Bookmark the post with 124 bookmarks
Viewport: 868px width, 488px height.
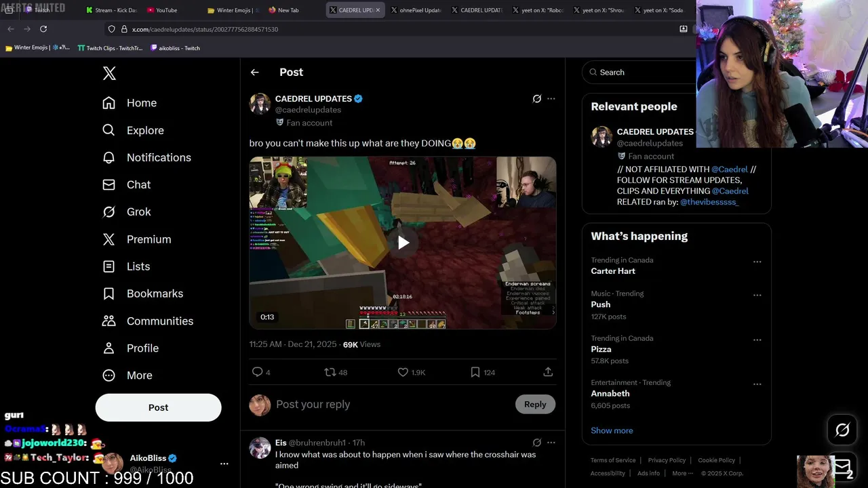click(483, 372)
